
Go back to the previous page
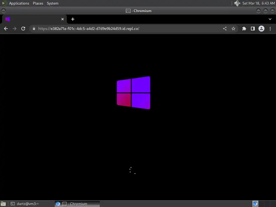[6, 29]
